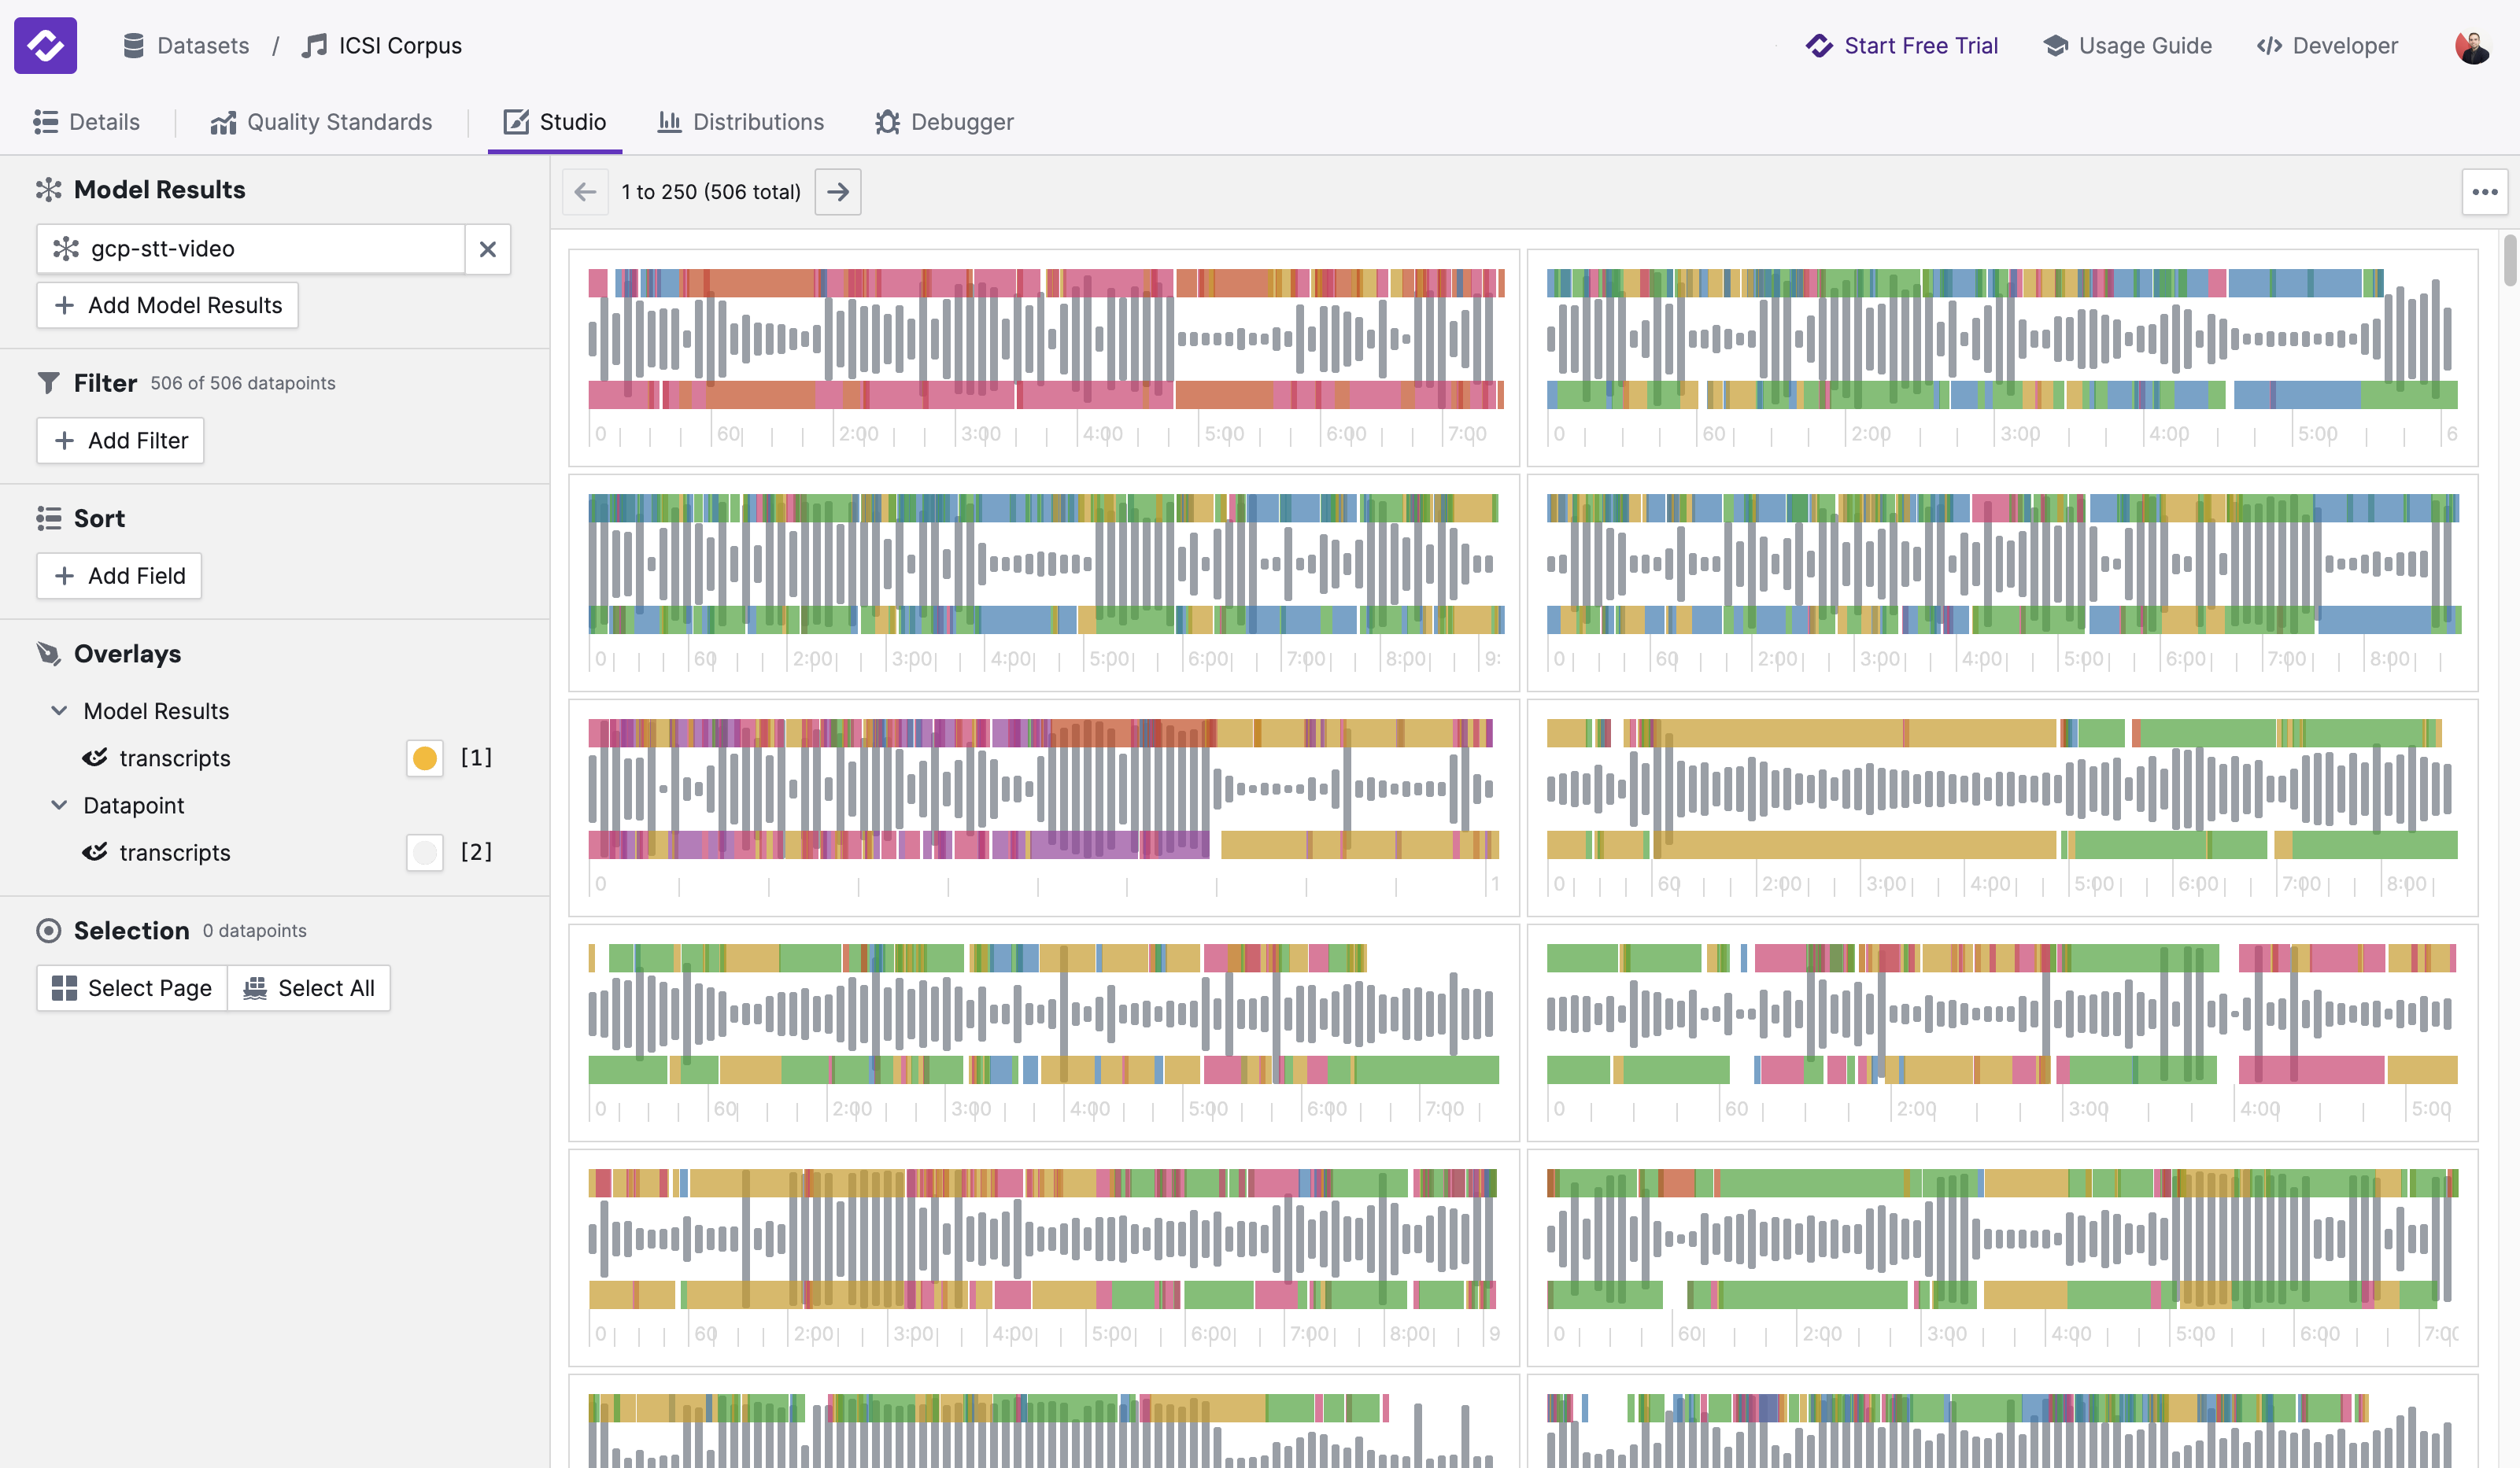Go to next page arrow

[x=837, y=192]
